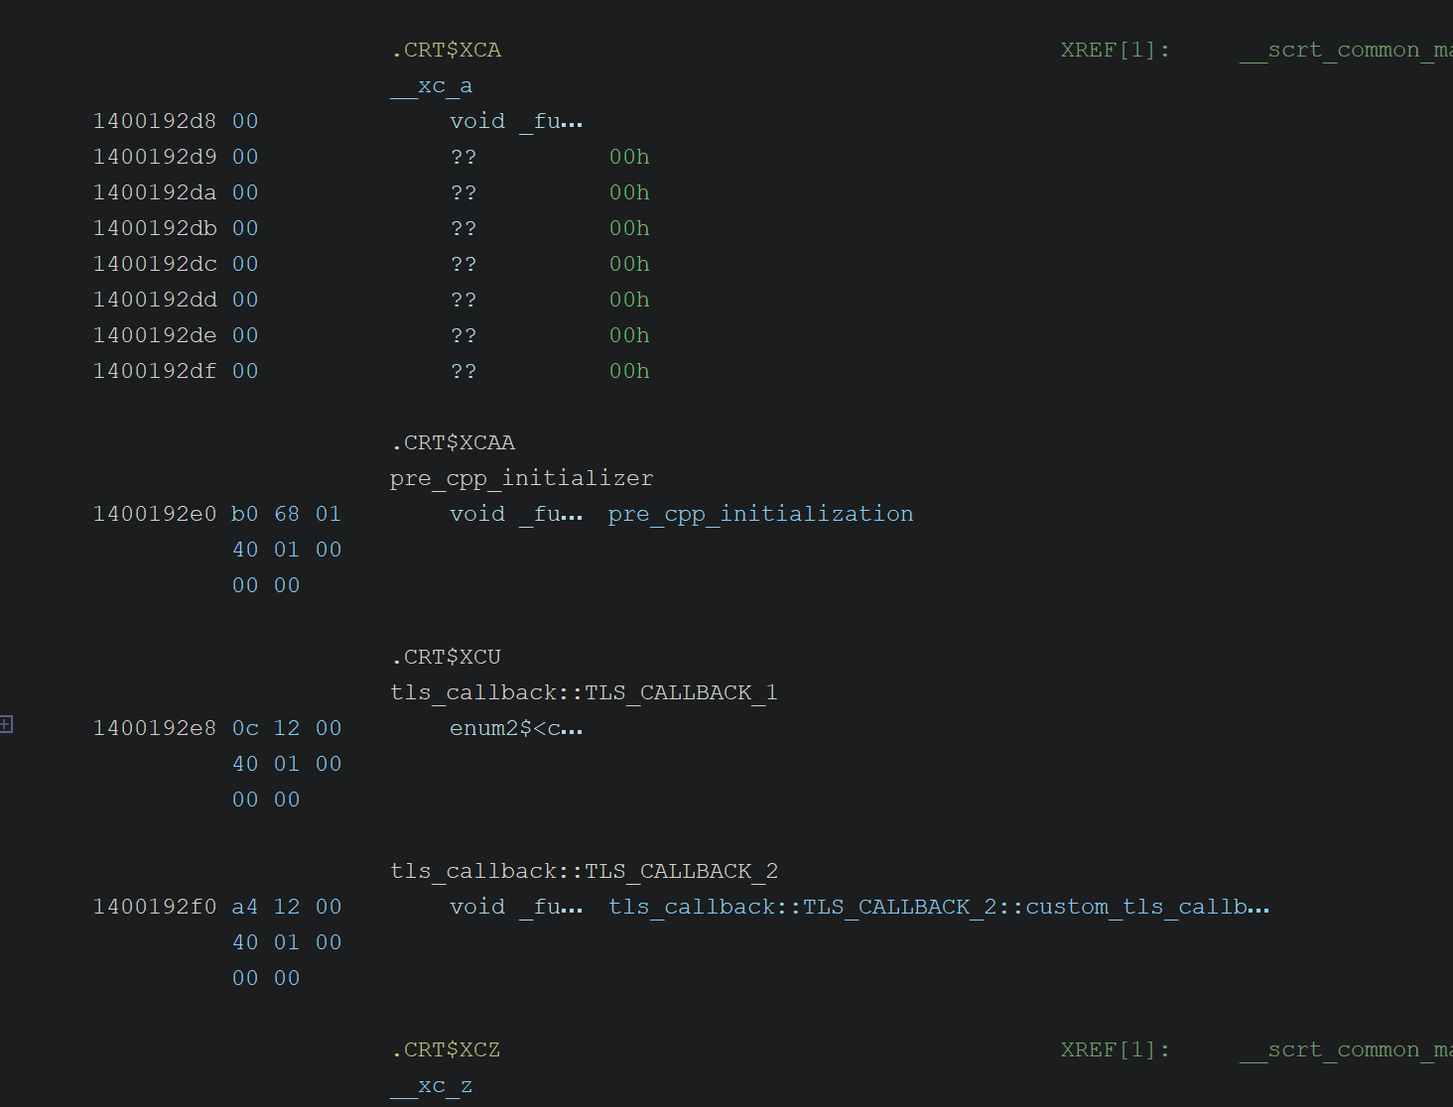1453x1107 pixels.
Task: Click the tls_callback::TLS_CALLBACK_2 label
Action: pos(585,871)
